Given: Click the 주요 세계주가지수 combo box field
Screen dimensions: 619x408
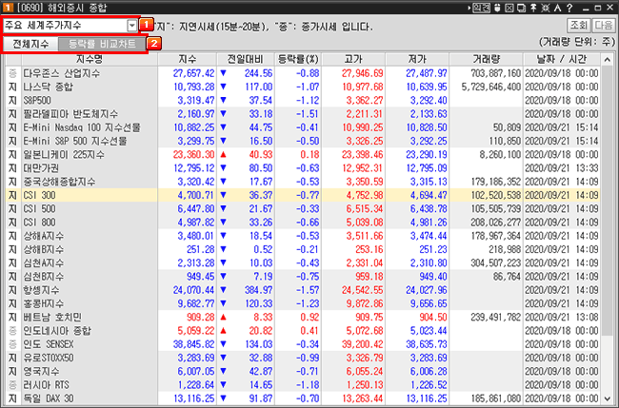Looking at the screenshot, I should pyautogui.click(x=70, y=26).
